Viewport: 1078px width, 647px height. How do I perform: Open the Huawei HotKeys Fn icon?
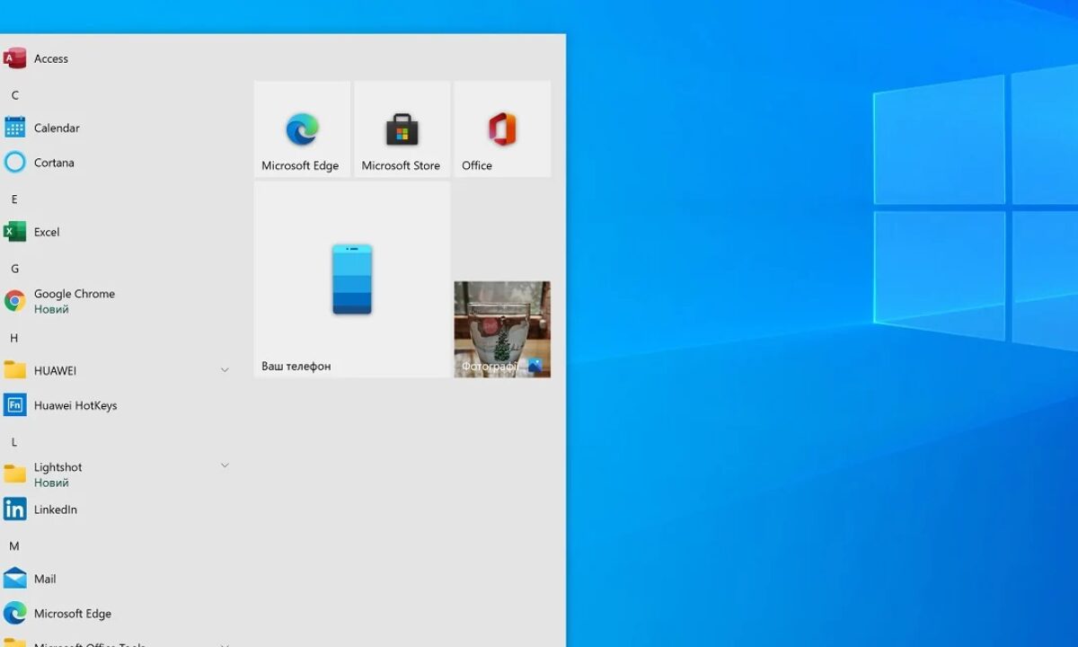pos(14,405)
